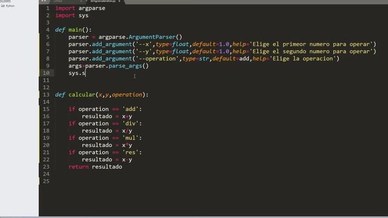Click 'Elige el segundo numero para operar' help text
Image resolution: width=388 pixels, height=218 pixels.
point(311,51)
